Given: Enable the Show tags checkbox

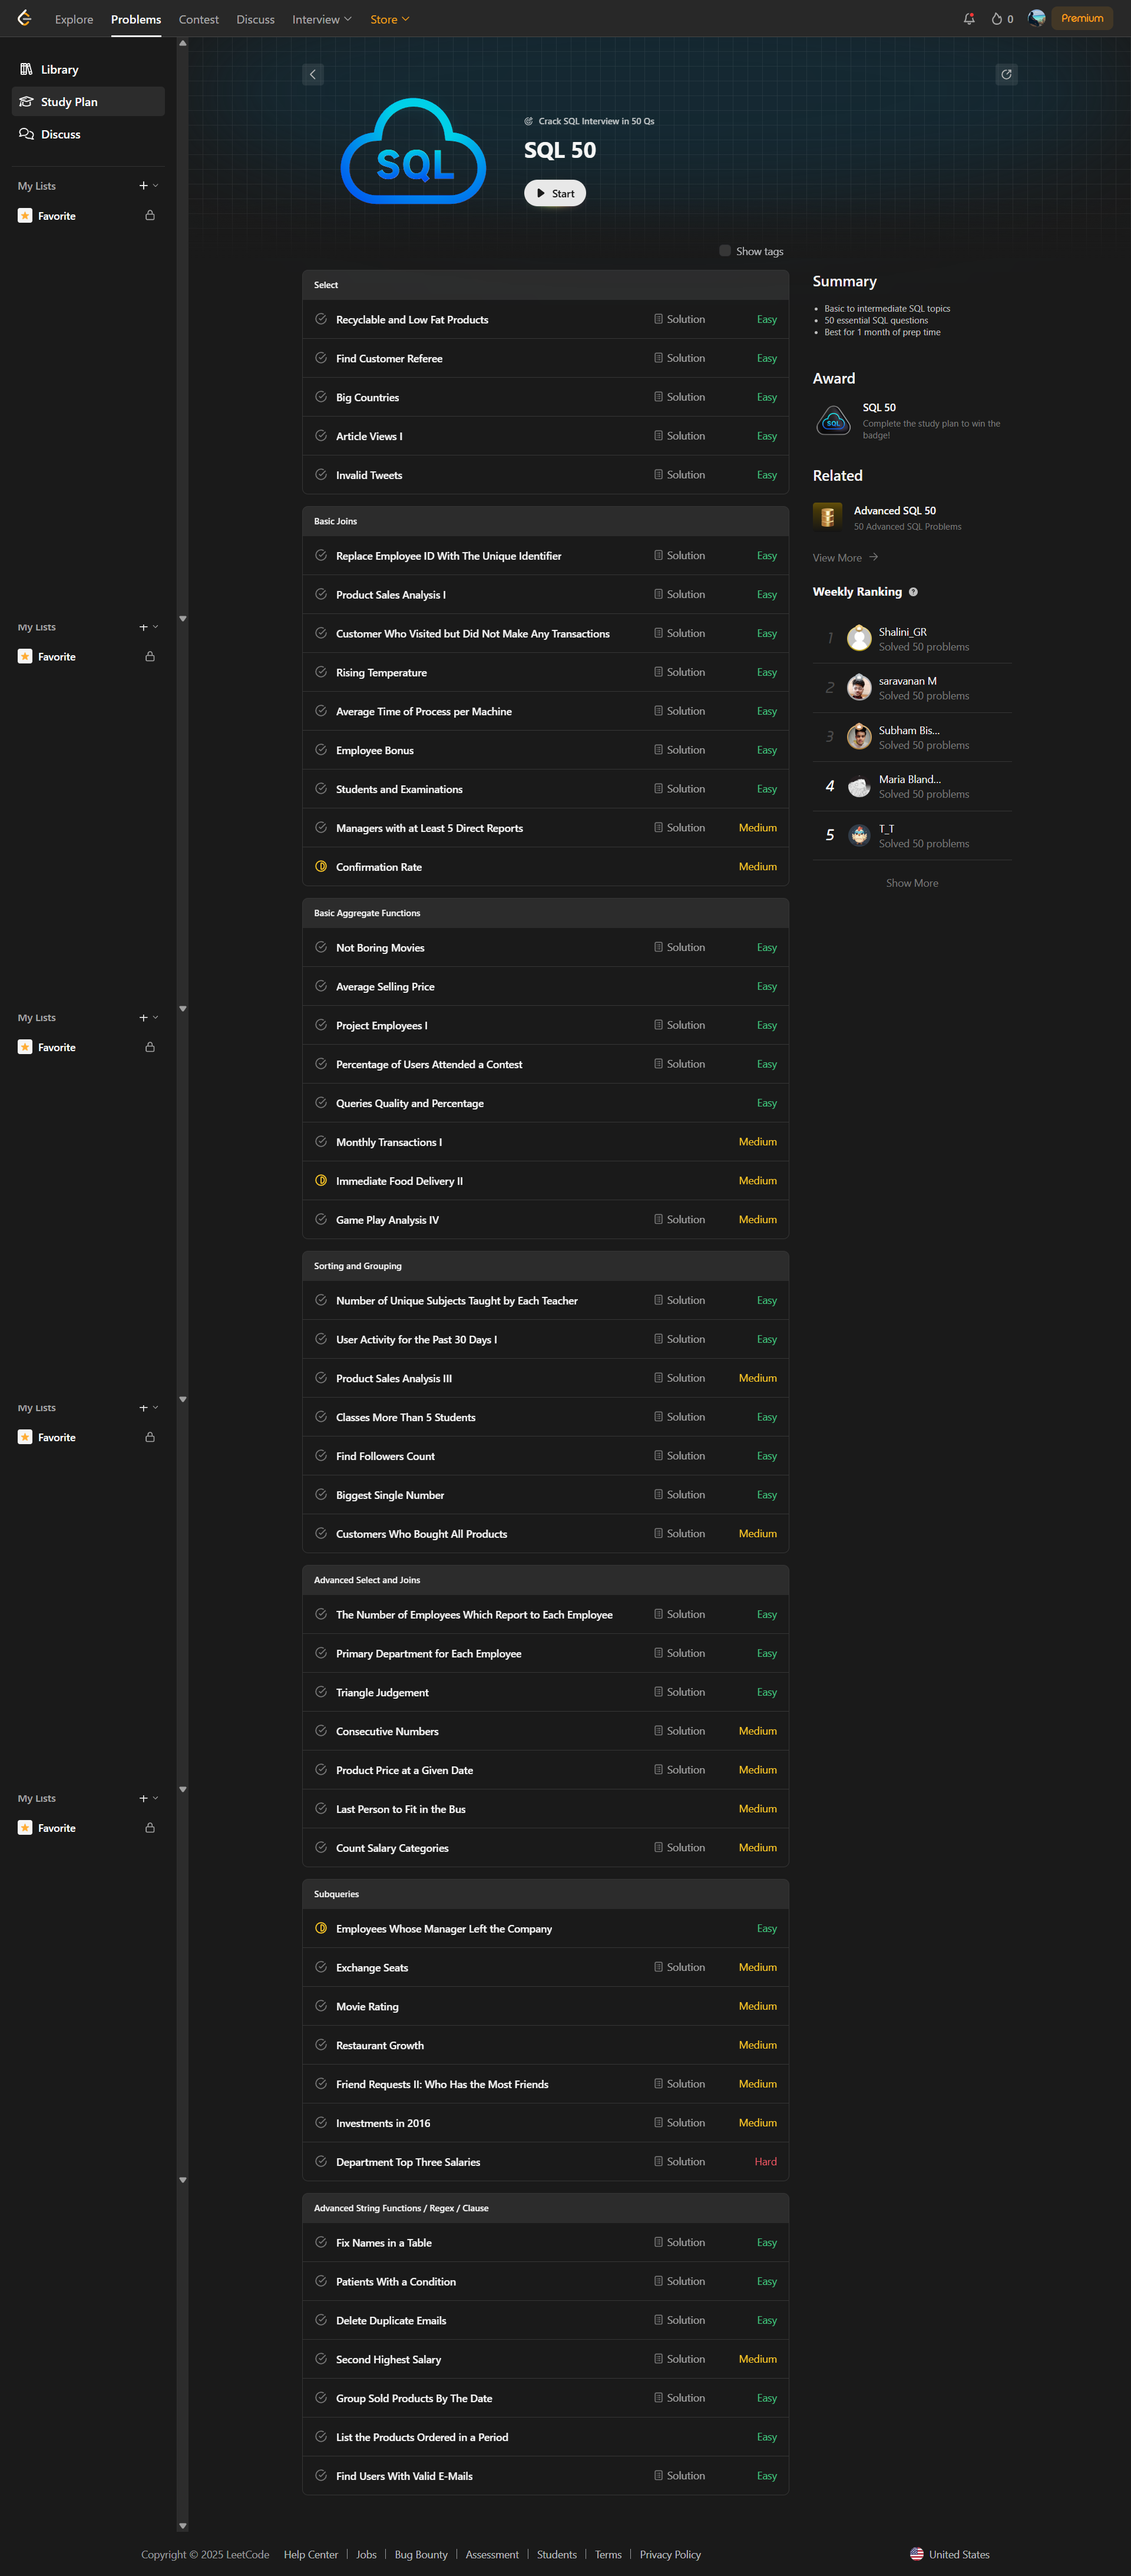Looking at the screenshot, I should point(725,251).
